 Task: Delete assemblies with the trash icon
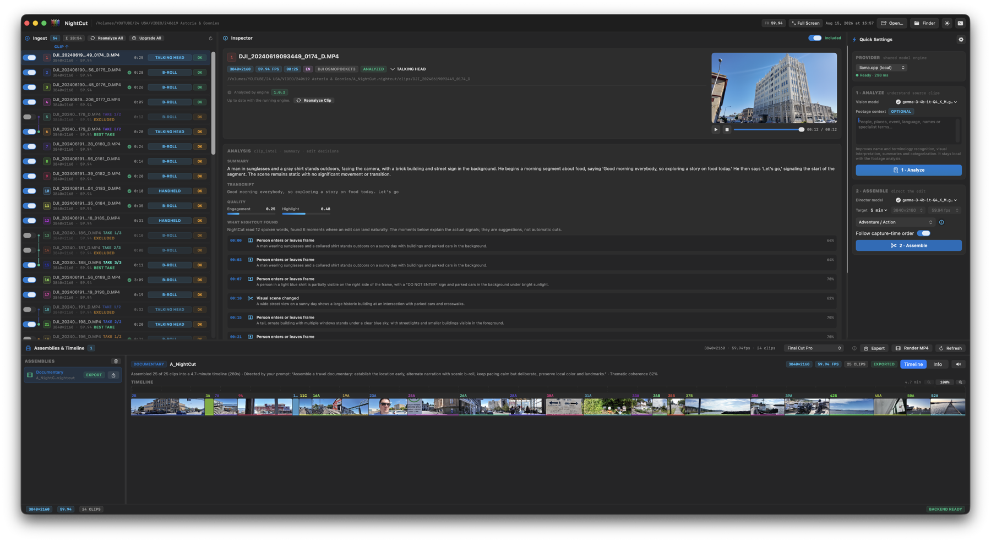[x=116, y=362]
